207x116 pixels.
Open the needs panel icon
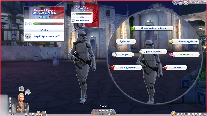point(196,114)
